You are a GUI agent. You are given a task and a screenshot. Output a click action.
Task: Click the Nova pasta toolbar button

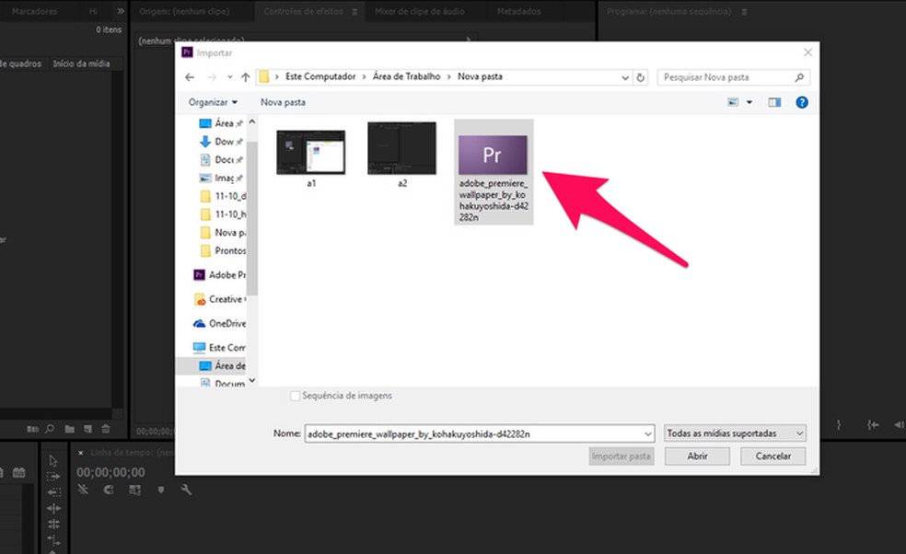283,102
